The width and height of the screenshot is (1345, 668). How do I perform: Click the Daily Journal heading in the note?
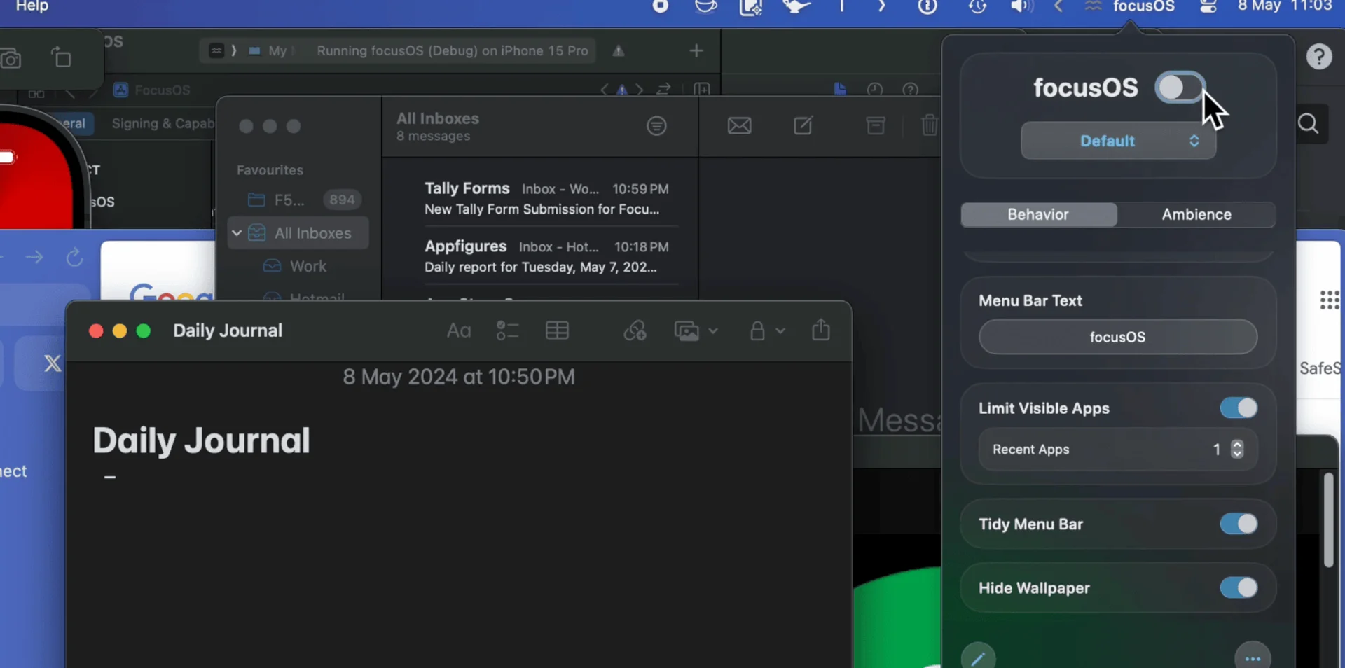point(201,440)
